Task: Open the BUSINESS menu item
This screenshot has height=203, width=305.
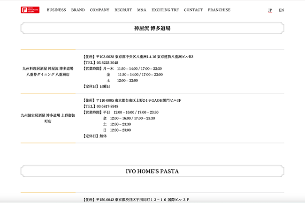Action: pos(56,10)
